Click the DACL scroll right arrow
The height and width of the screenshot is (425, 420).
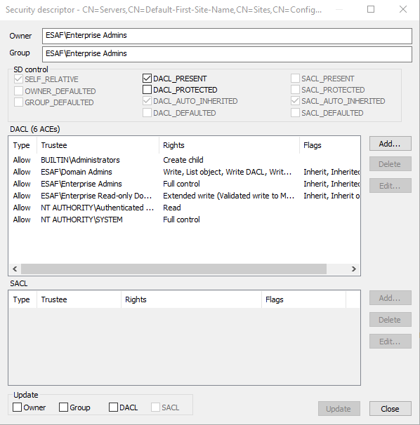354,269
